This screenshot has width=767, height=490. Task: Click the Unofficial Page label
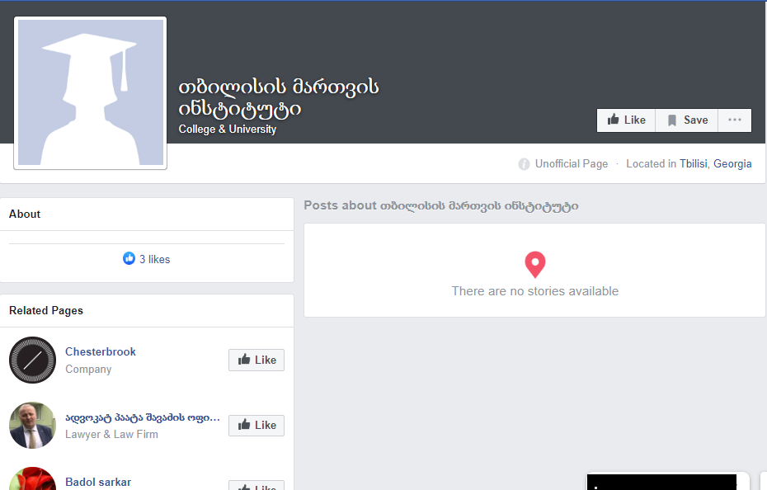[x=572, y=164]
